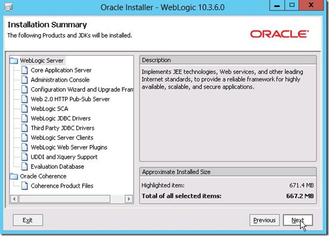Select WebLogic Server Clients item

[62, 138]
